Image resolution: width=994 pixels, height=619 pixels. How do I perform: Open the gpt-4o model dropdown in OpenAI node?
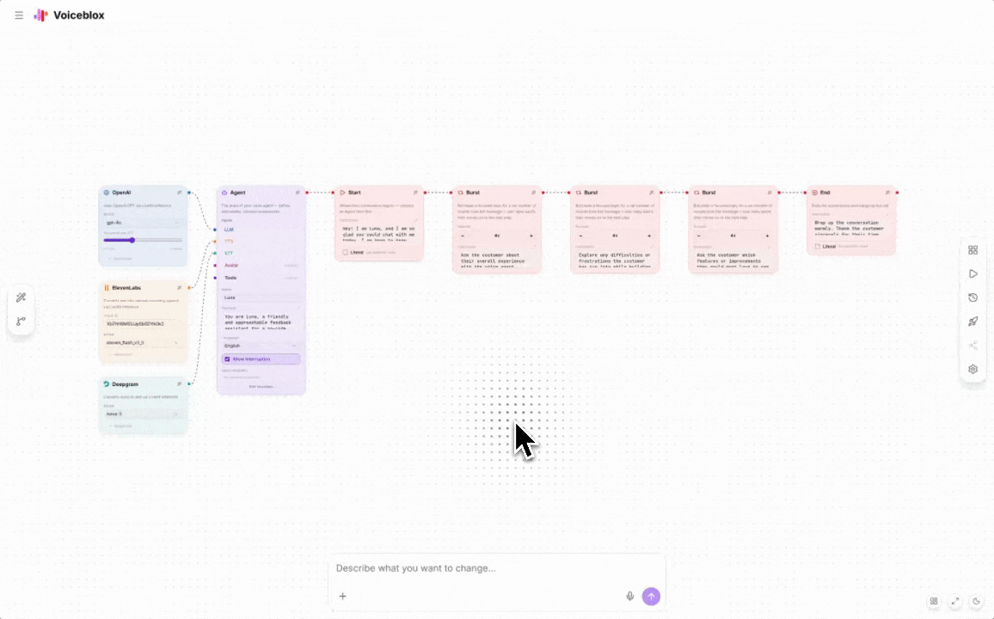pyautogui.click(x=143, y=222)
